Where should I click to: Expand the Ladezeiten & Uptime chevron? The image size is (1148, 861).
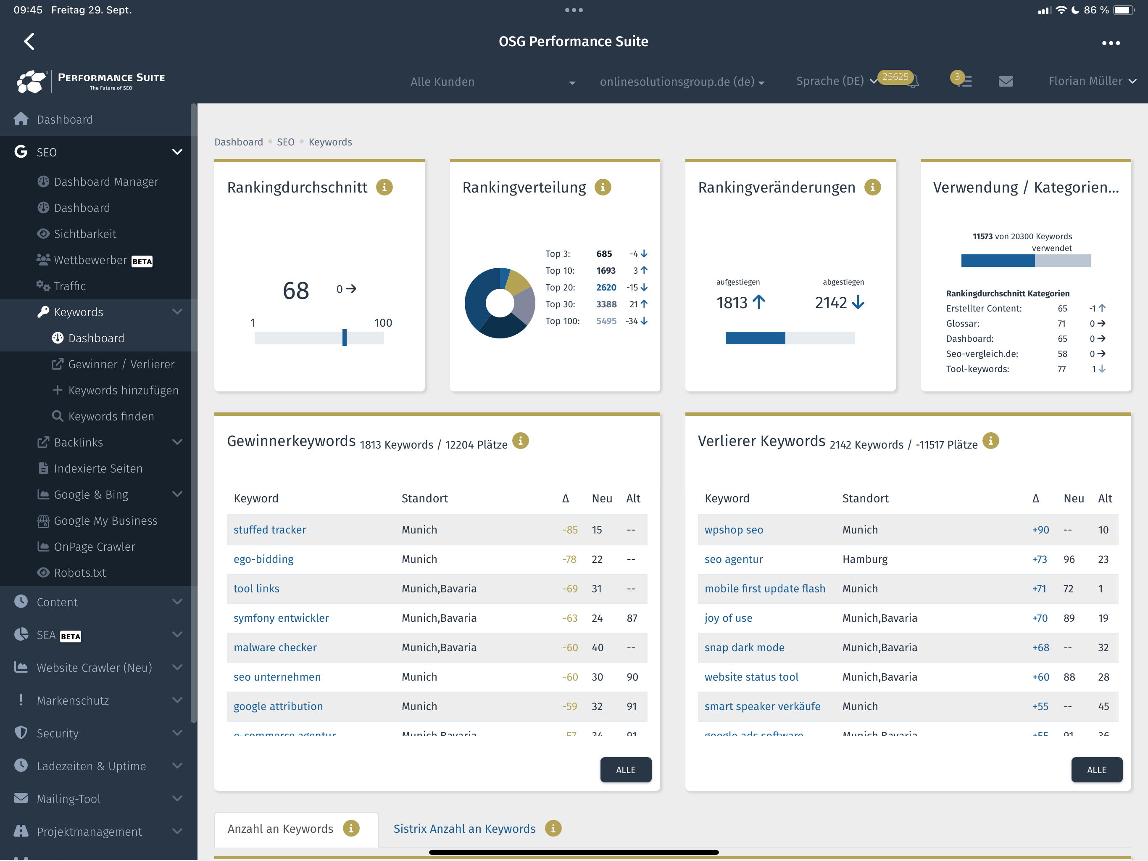[x=177, y=766]
